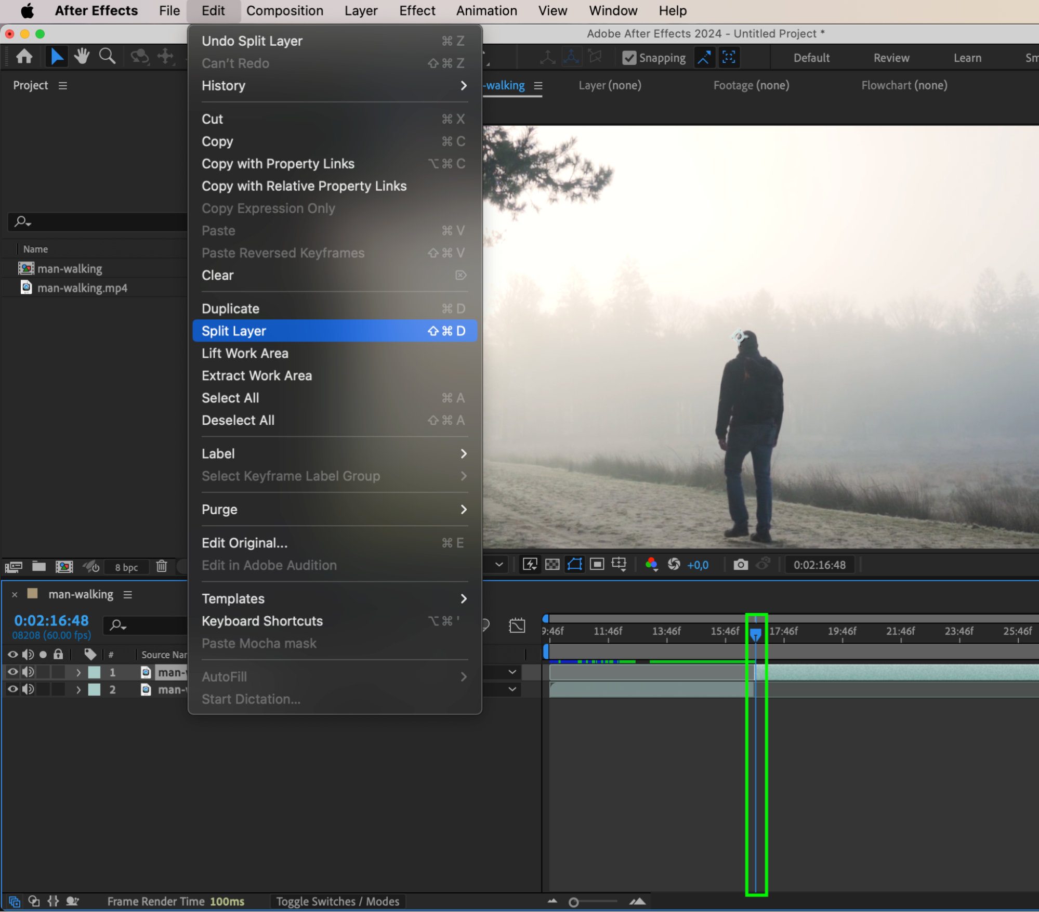The width and height of the screenshot is (1039, 912).
Task: Mute layer 2 audio speaker toggle
Action: (x=28, y=689)
